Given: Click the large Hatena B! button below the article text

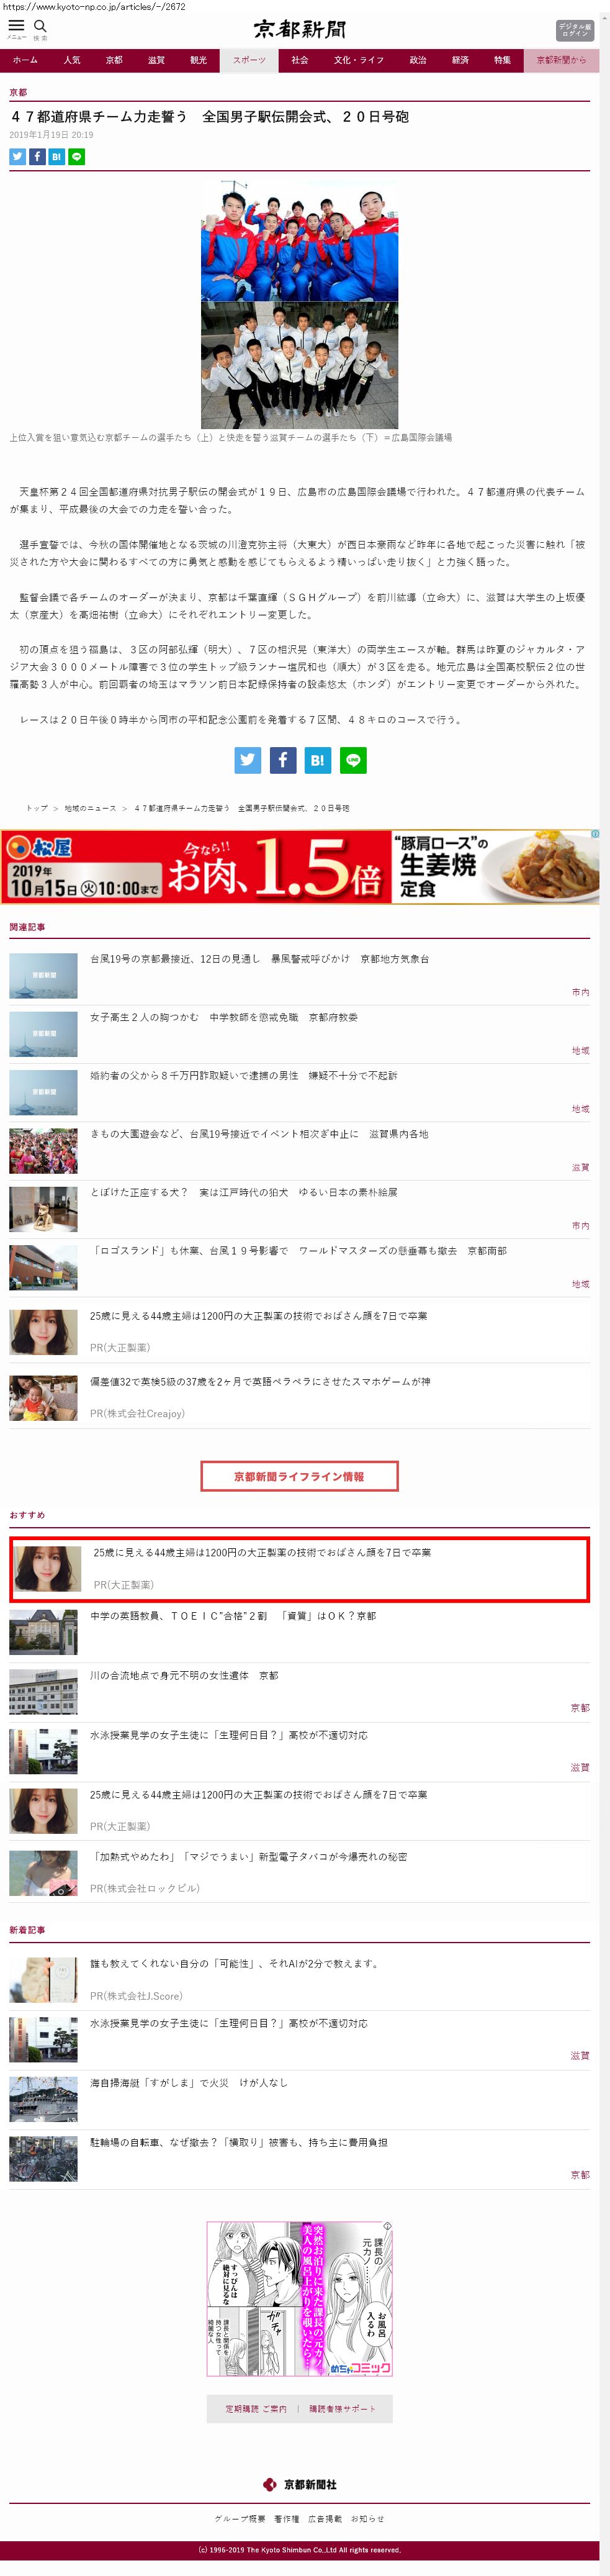Looking at the screenshot, I should (317, 760).
